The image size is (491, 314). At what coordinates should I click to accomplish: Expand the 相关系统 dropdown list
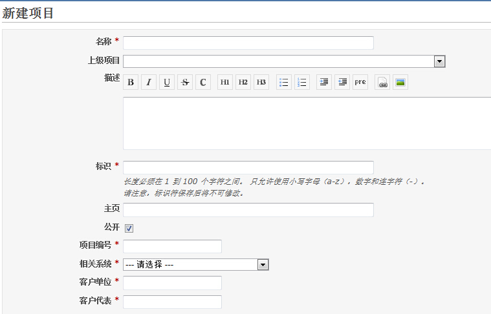(x=263, y=264)
